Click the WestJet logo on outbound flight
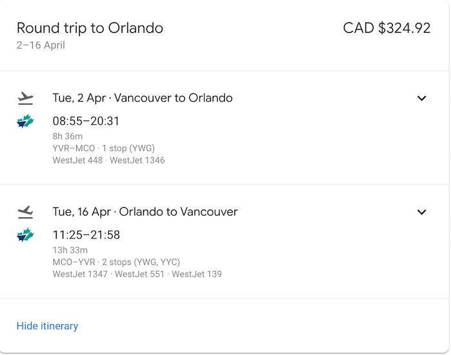 tap(26, 121)
